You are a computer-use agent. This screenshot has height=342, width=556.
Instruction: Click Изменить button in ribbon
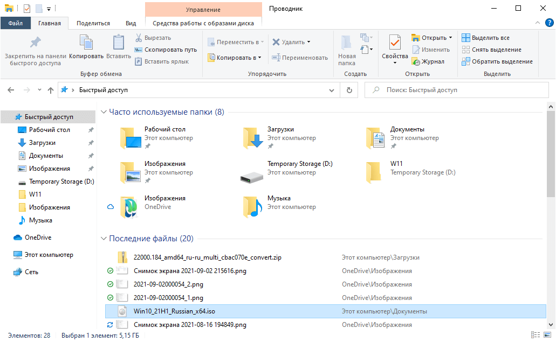point(431,50)
